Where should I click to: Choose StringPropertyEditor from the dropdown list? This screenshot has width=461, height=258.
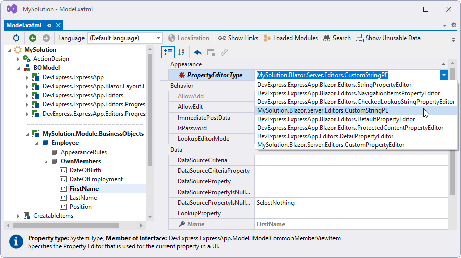coord(356,85)
